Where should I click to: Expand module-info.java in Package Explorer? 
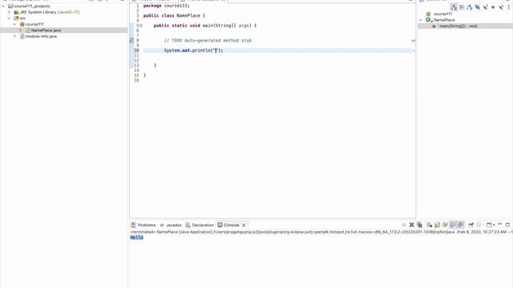(14, 36)
